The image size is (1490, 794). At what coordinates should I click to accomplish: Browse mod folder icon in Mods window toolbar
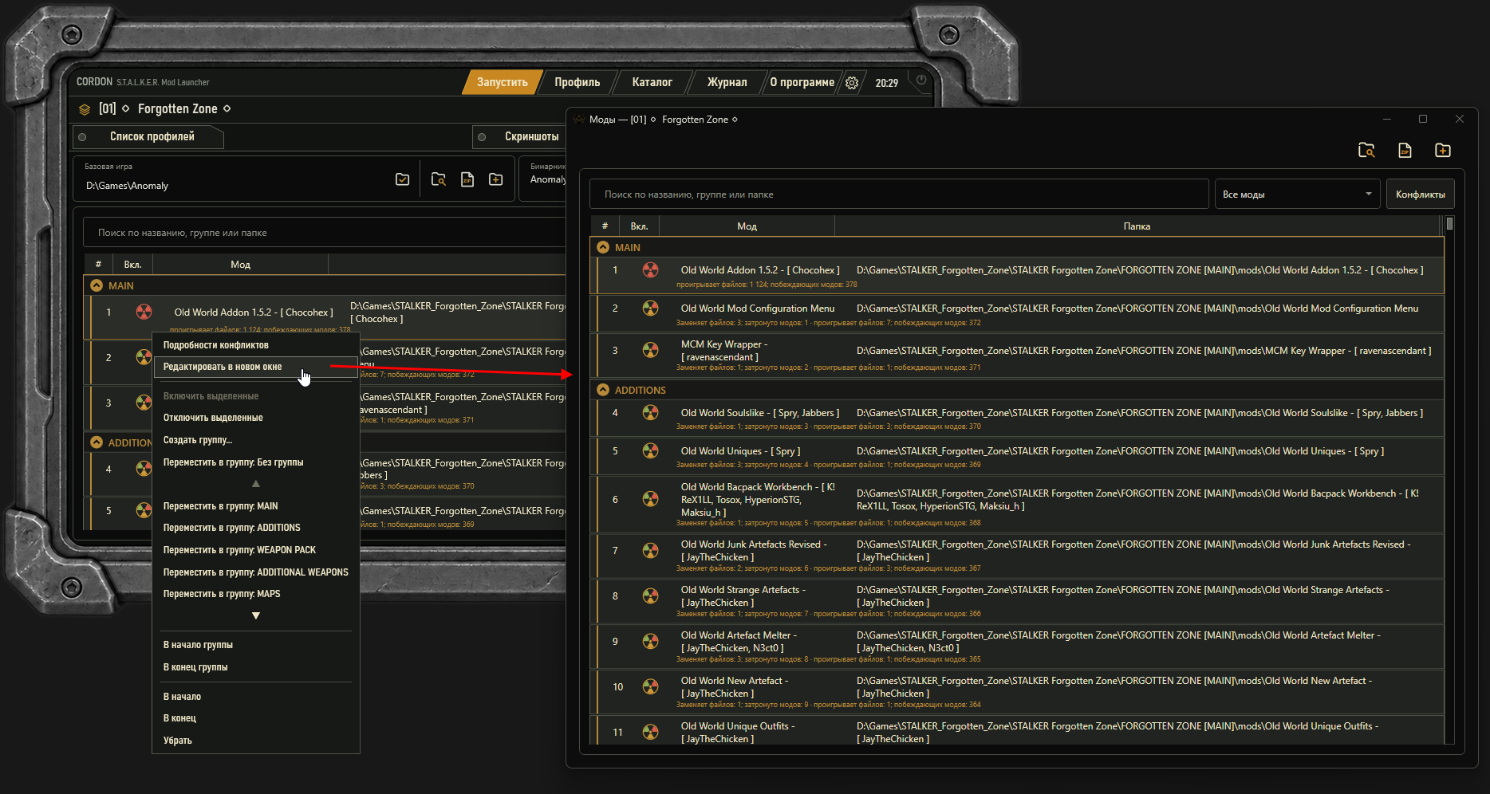point(1366,150)
